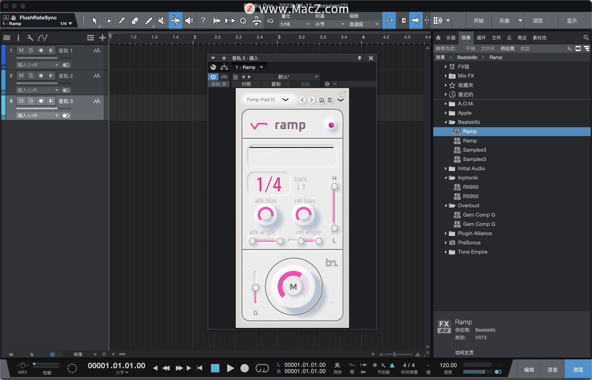Select the Paint pencil tool
Screen dimensions: 592x380
(148, 21)
